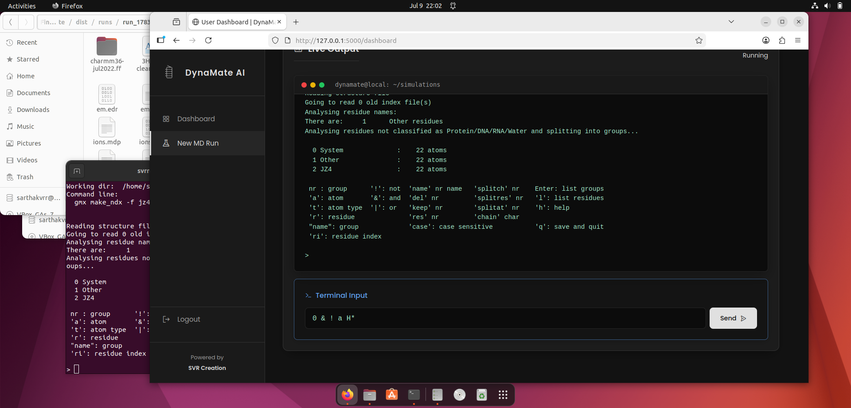Click the Logout arrow icon
The image size is (851, 408).
point(166,319)
